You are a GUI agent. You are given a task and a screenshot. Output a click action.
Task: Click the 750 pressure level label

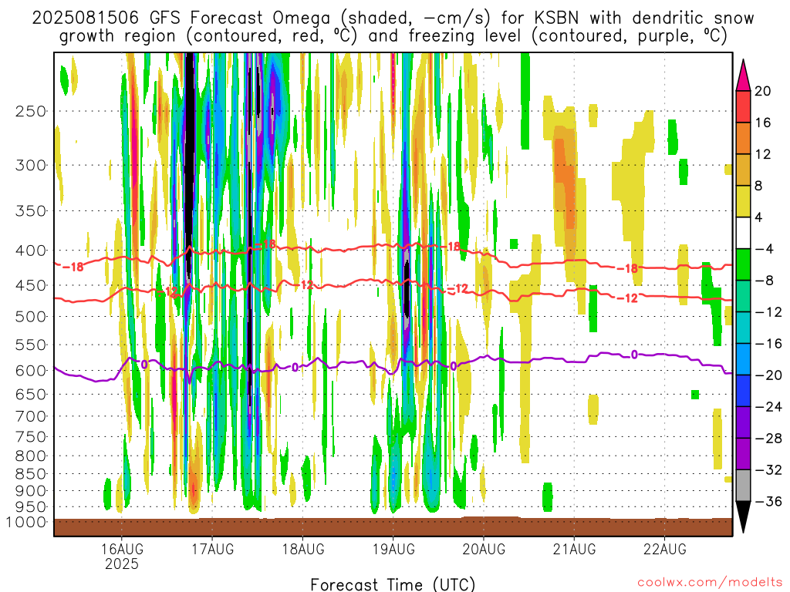click(x=31, y=437)
